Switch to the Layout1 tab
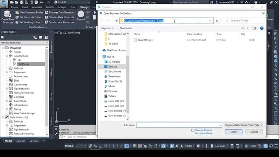This screenshot has height=157, width=279. click(20, 141)
